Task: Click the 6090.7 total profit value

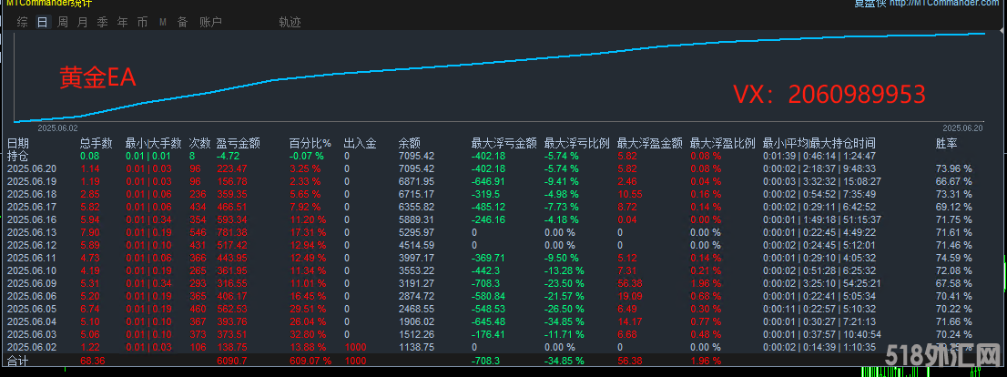Action: pos(232,362)
